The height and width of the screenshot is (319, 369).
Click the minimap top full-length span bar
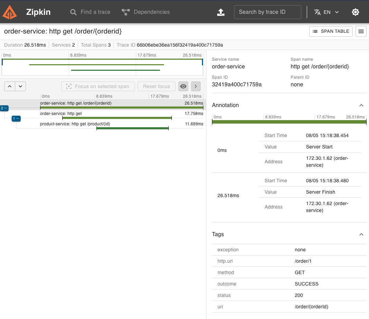tap(102, 59)
